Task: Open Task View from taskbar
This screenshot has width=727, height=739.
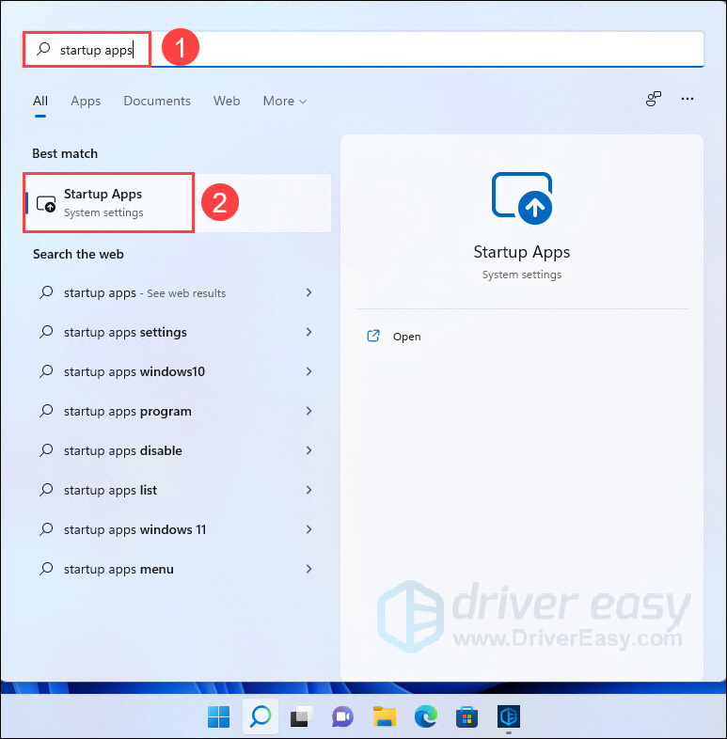Action: click(302, 716)
